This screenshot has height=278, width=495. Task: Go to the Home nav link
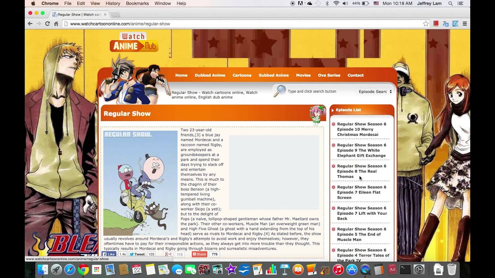click(x=181, y=75)
